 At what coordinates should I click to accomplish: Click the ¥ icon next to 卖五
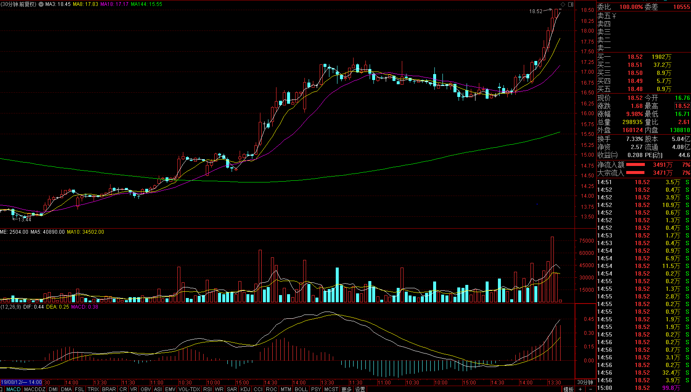point(614,16)
